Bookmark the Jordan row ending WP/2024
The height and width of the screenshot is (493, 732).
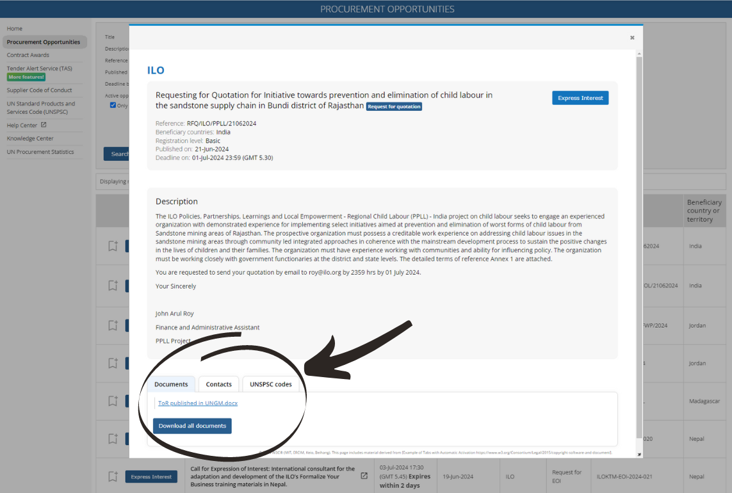tap(113, 325)
